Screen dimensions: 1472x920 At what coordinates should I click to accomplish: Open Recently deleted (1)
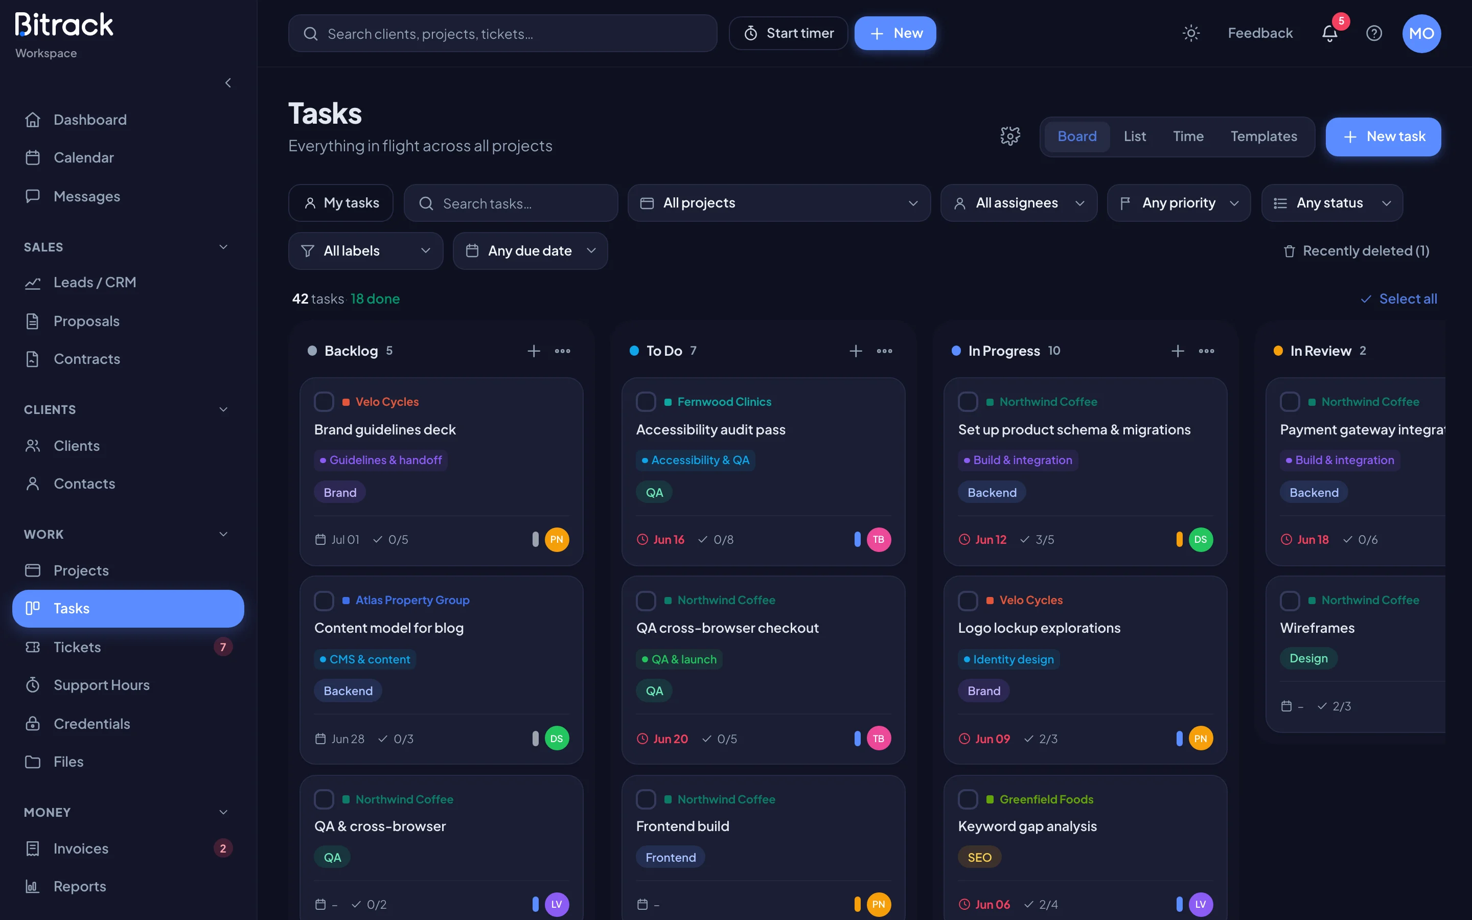[x=1356, y=250]
